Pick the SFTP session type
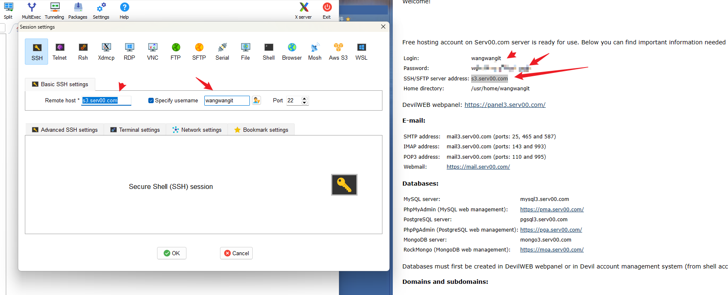The image size is (728, 295). (x=199, y=51)
